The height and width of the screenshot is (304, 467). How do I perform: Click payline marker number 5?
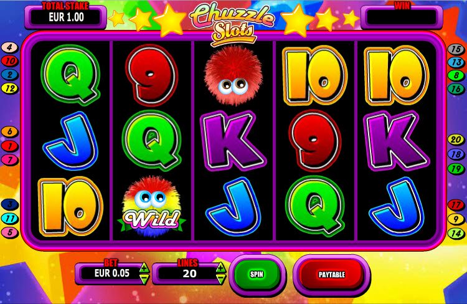(10, 232)
